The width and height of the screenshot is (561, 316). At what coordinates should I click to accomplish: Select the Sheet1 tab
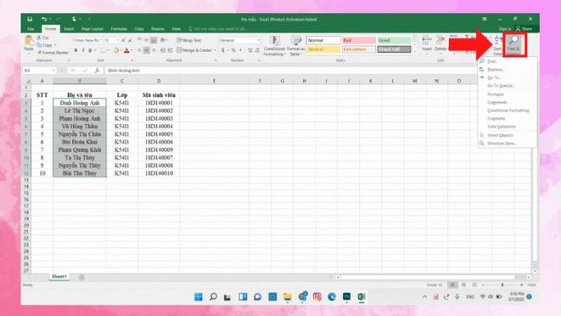click(x=59, y=277)
